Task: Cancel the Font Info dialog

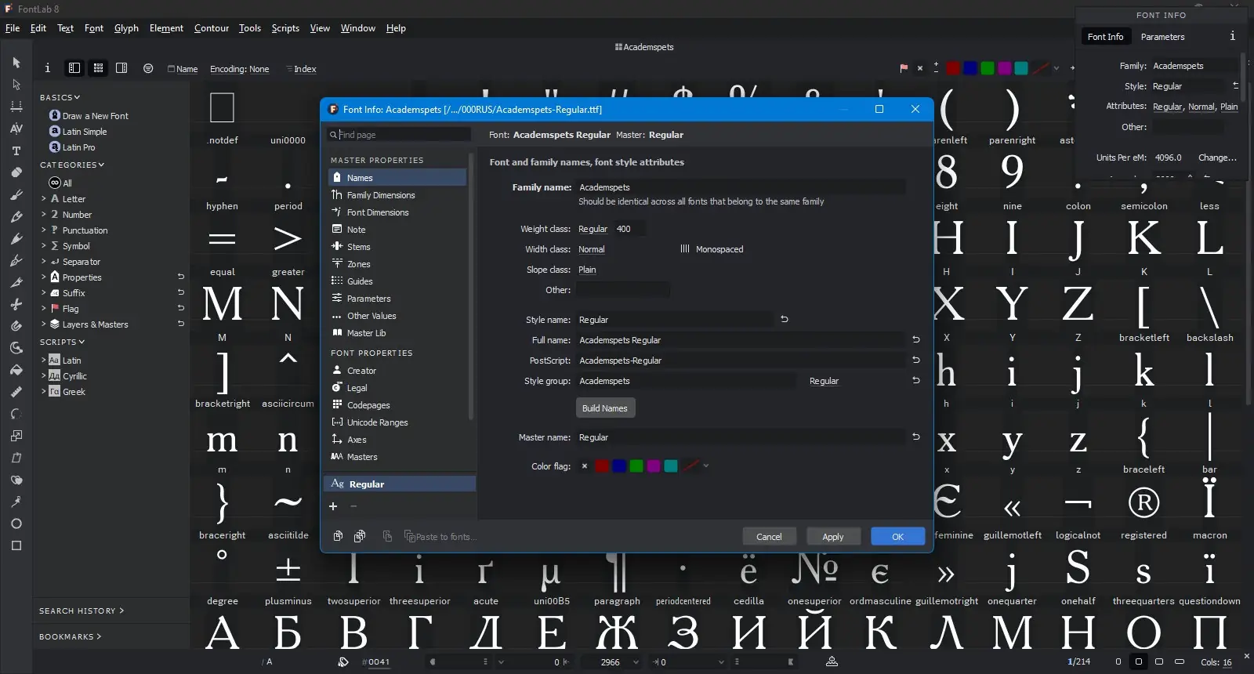Action: (x=769, y=537)
